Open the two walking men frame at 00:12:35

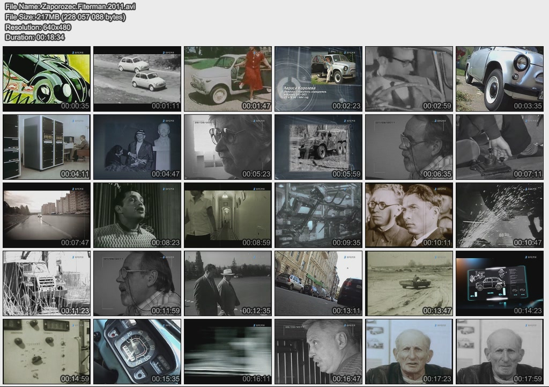pos(228,283)
